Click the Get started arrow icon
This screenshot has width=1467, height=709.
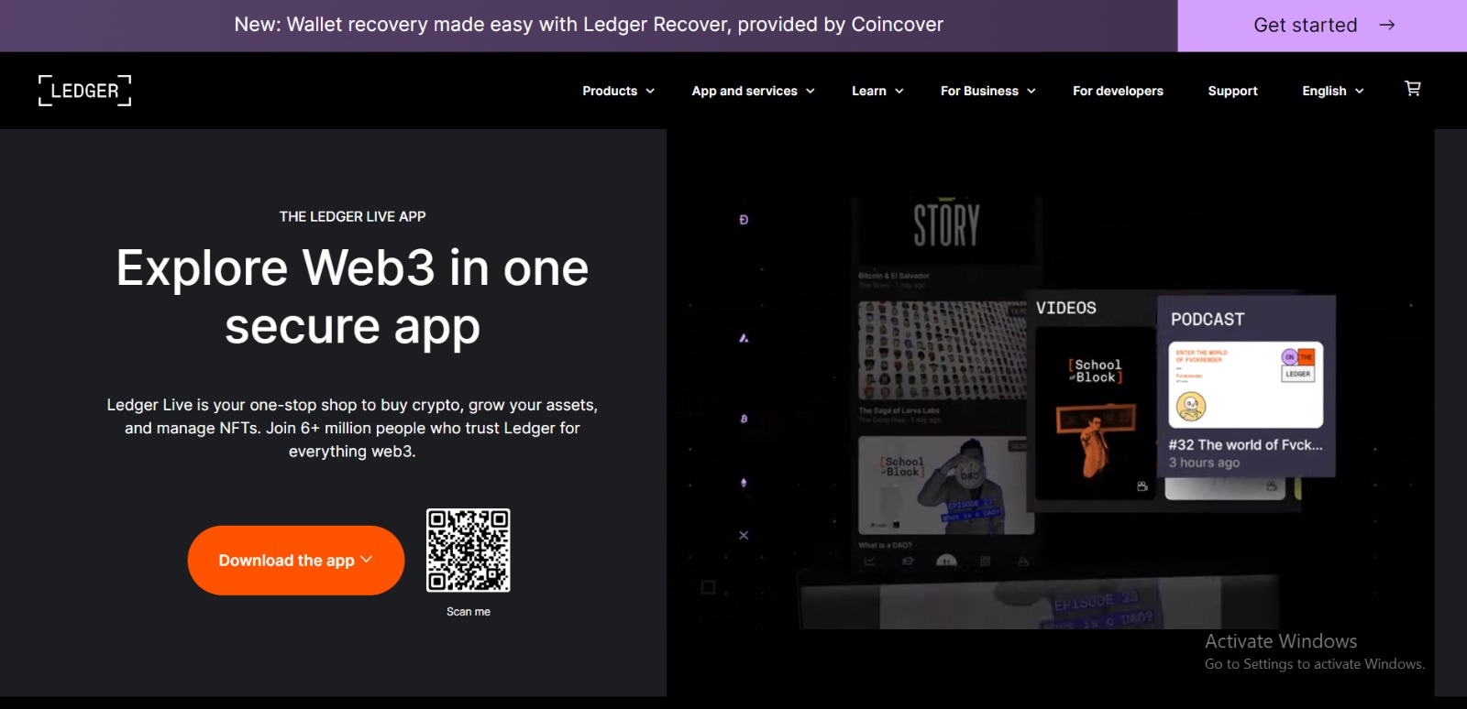click(x=1387, y=26)
